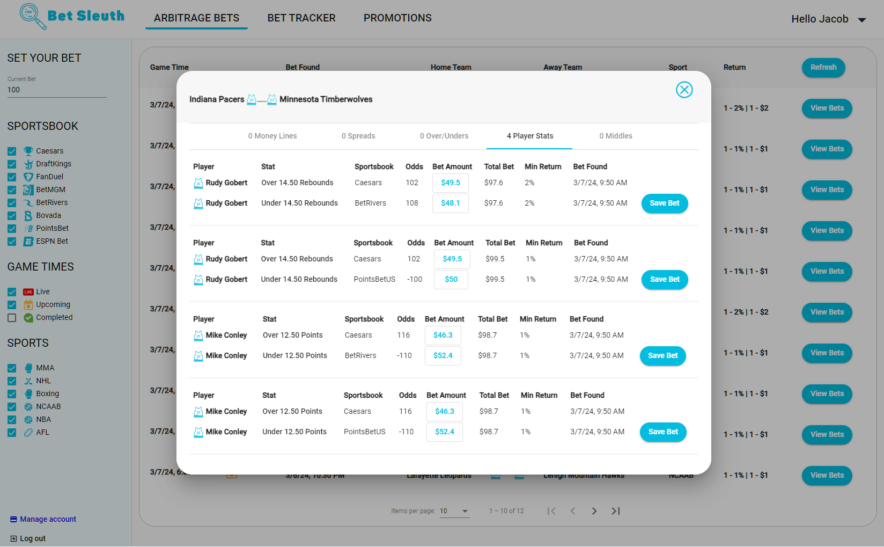Click the $50 bet amount box
This screenshot has width=884, height=547.
pyautogui.click(x=451, y=280)
